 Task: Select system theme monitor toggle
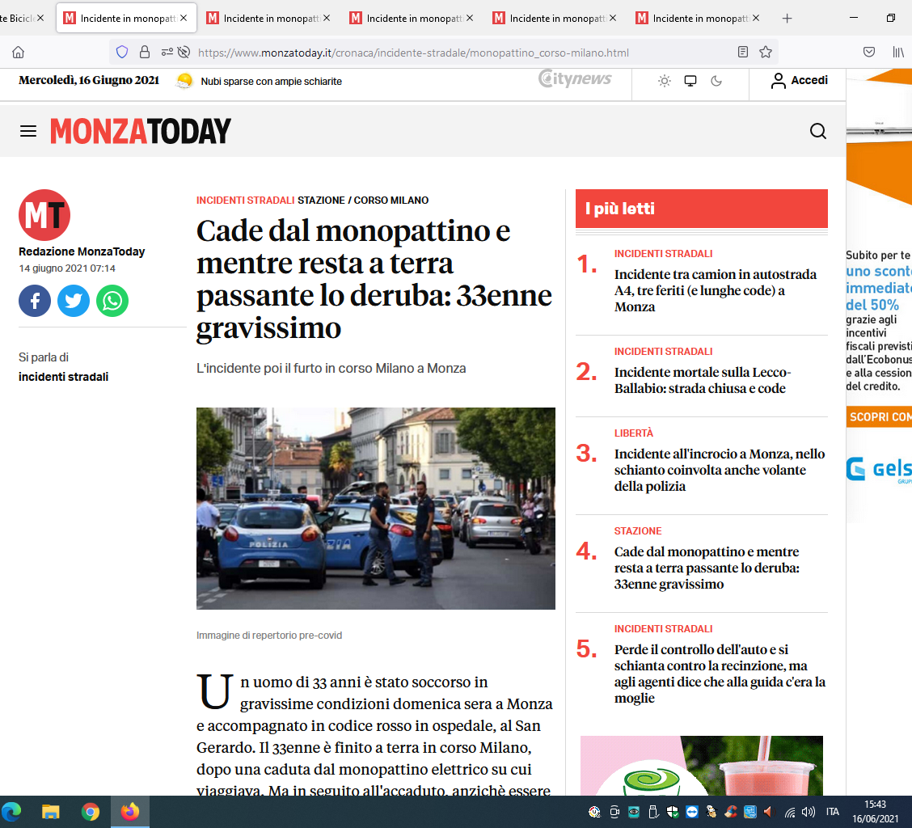coord(690,81)
